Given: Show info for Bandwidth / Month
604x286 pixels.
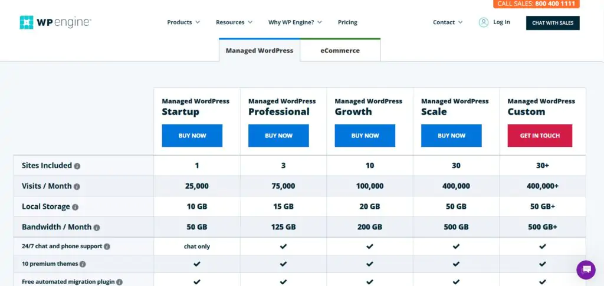Looking at the screenshot, I should coord(97,228).
